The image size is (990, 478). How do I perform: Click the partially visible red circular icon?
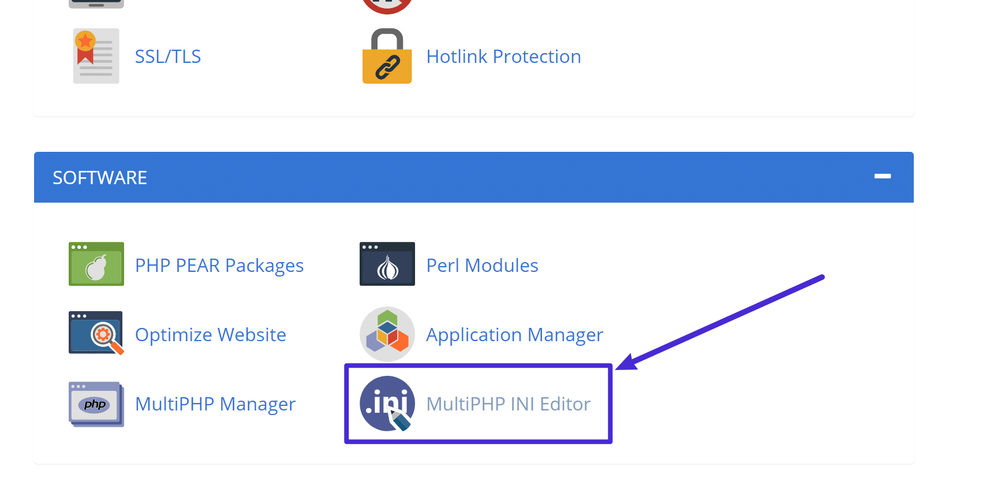click(387, 5)
